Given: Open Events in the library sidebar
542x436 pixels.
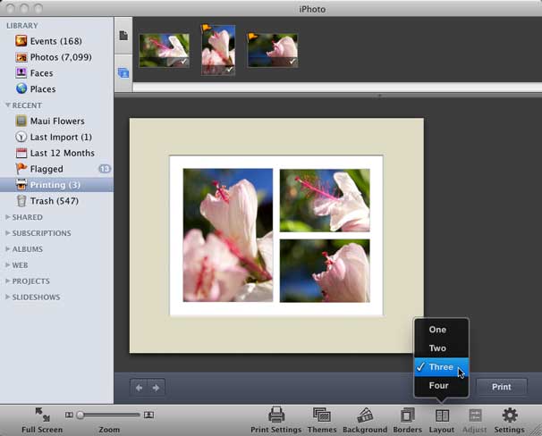Looking at the screenshot, I should pyautogui.click(x=48, y=41).
